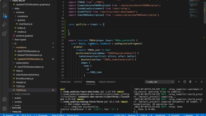Image resolution: width=206 pixels, height=116 pixels.
Task: Switch to the OUTPUT tab
Action: point(78,82)
